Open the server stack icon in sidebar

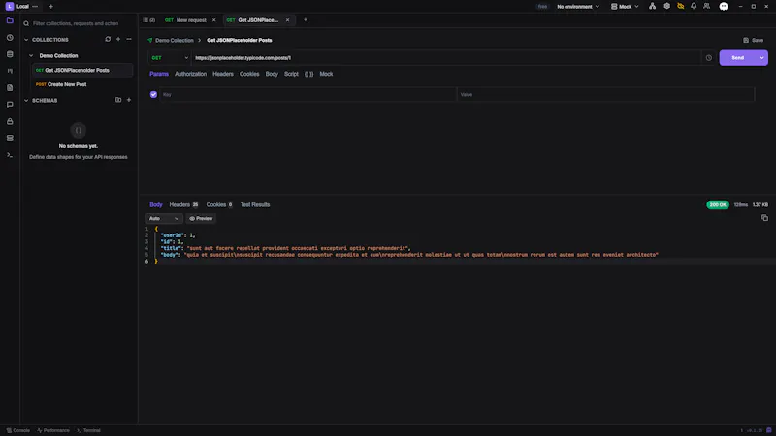pos(10,139)
